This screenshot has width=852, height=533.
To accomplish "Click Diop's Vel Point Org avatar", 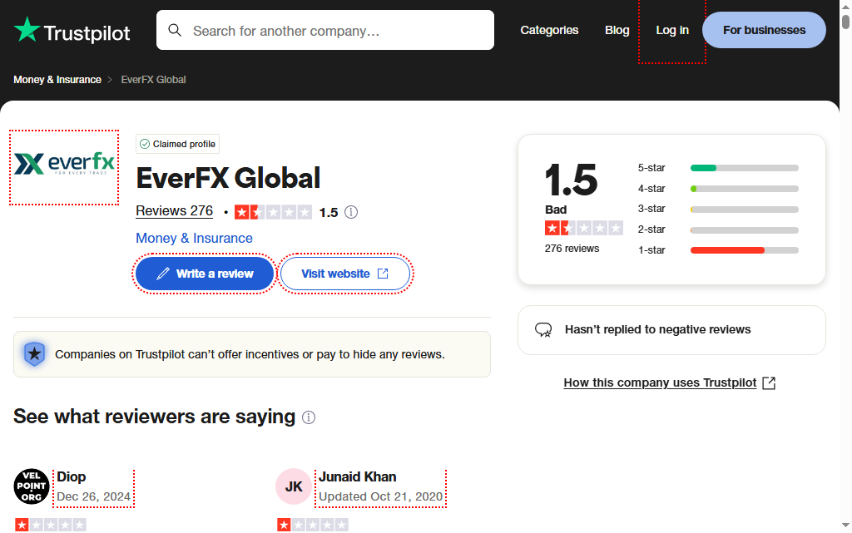I will tap(32, 487).
